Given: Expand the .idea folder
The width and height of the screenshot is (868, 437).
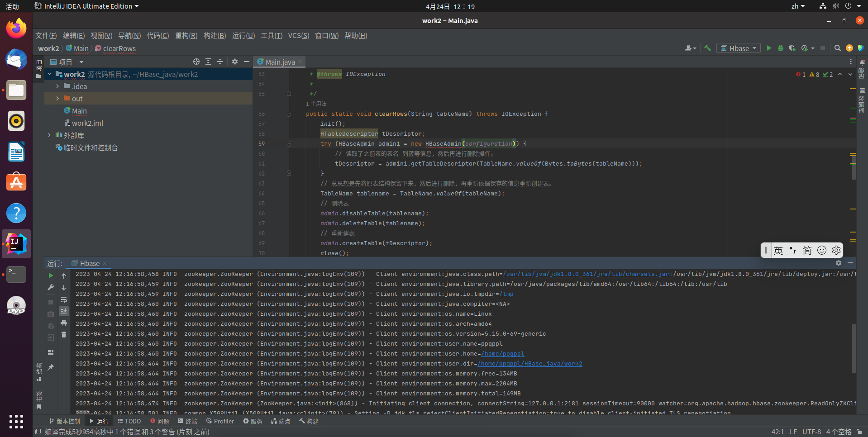Looking at the screenshot, I should click(57, 86).
